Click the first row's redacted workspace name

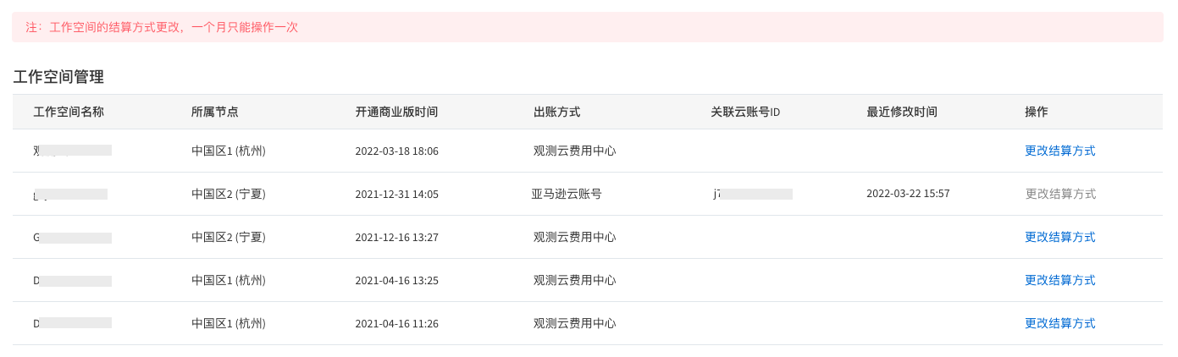click(x=73, y=151)
